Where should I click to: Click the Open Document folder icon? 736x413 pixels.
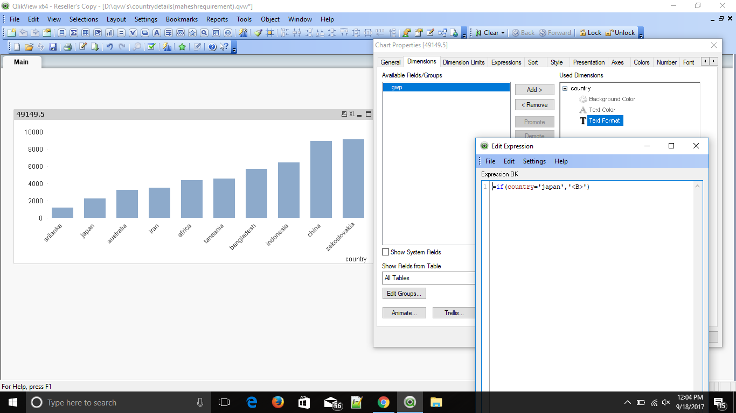29,47
